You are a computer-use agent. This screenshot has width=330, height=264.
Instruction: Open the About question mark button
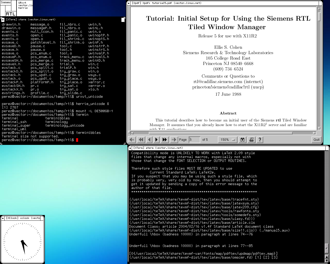(x=260, y=140)
